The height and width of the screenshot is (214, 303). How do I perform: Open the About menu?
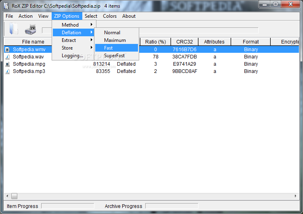[129, 16]
